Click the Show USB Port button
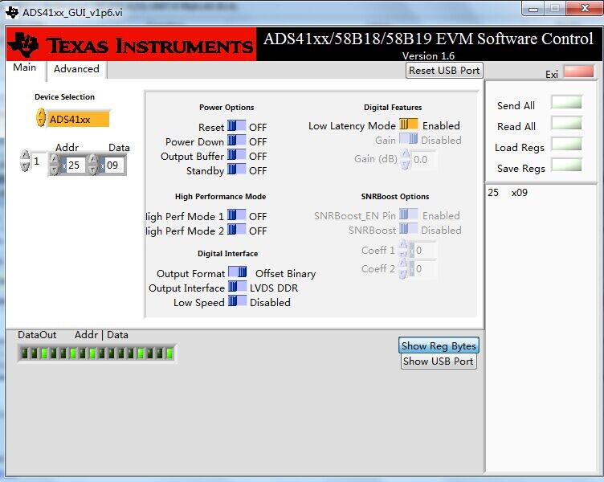 pyautogui.click(x=439, y=361)
